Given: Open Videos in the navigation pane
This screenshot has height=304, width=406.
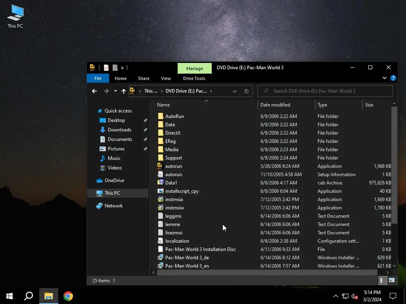Looking at the screenshot, I should click(x=115, y=168).
